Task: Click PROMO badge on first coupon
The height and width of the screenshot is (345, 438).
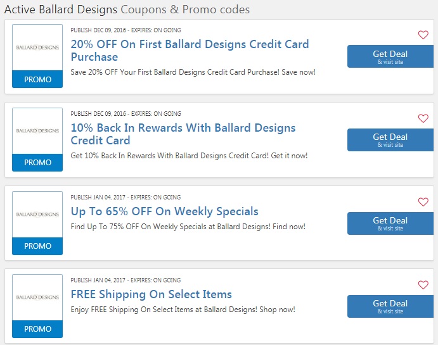Action: click(x=37, y=79)
